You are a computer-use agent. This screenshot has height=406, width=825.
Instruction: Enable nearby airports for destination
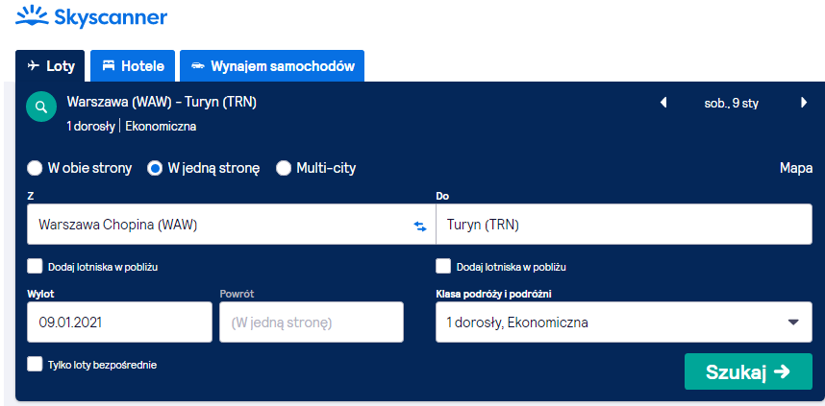tap(443, 266)
